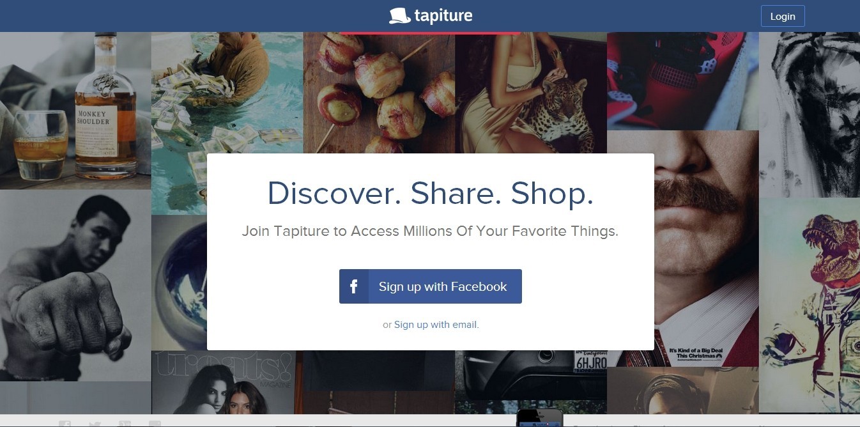
Task: Click the footer Twitter bird icon
Action: [95, 424]
